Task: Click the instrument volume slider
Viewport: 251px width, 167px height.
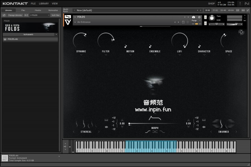Action: click(235, 24)
